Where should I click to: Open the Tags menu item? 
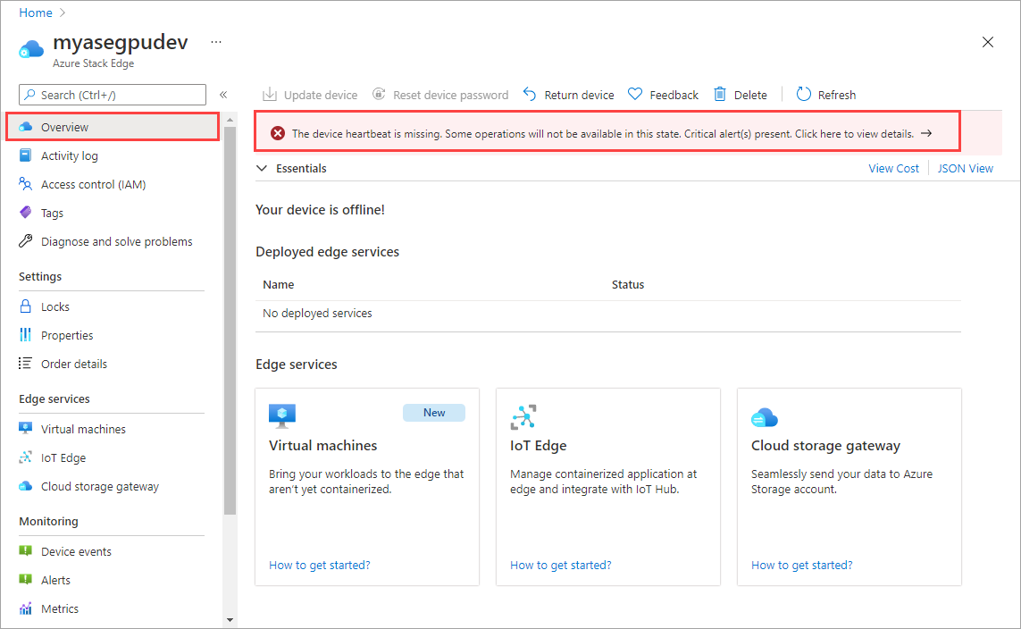coord(52,213)
